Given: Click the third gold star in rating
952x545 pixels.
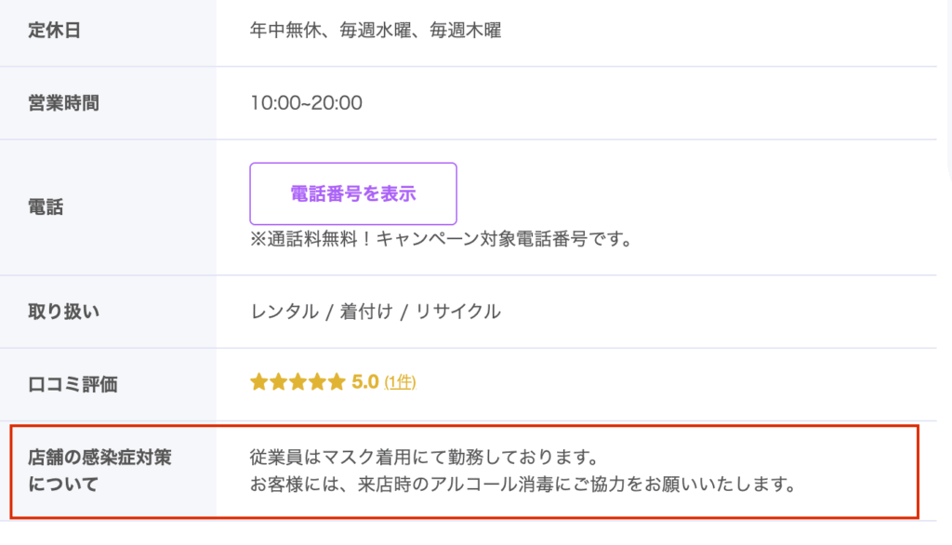Looking at the screenshot, I should click(x=297, y=381).
